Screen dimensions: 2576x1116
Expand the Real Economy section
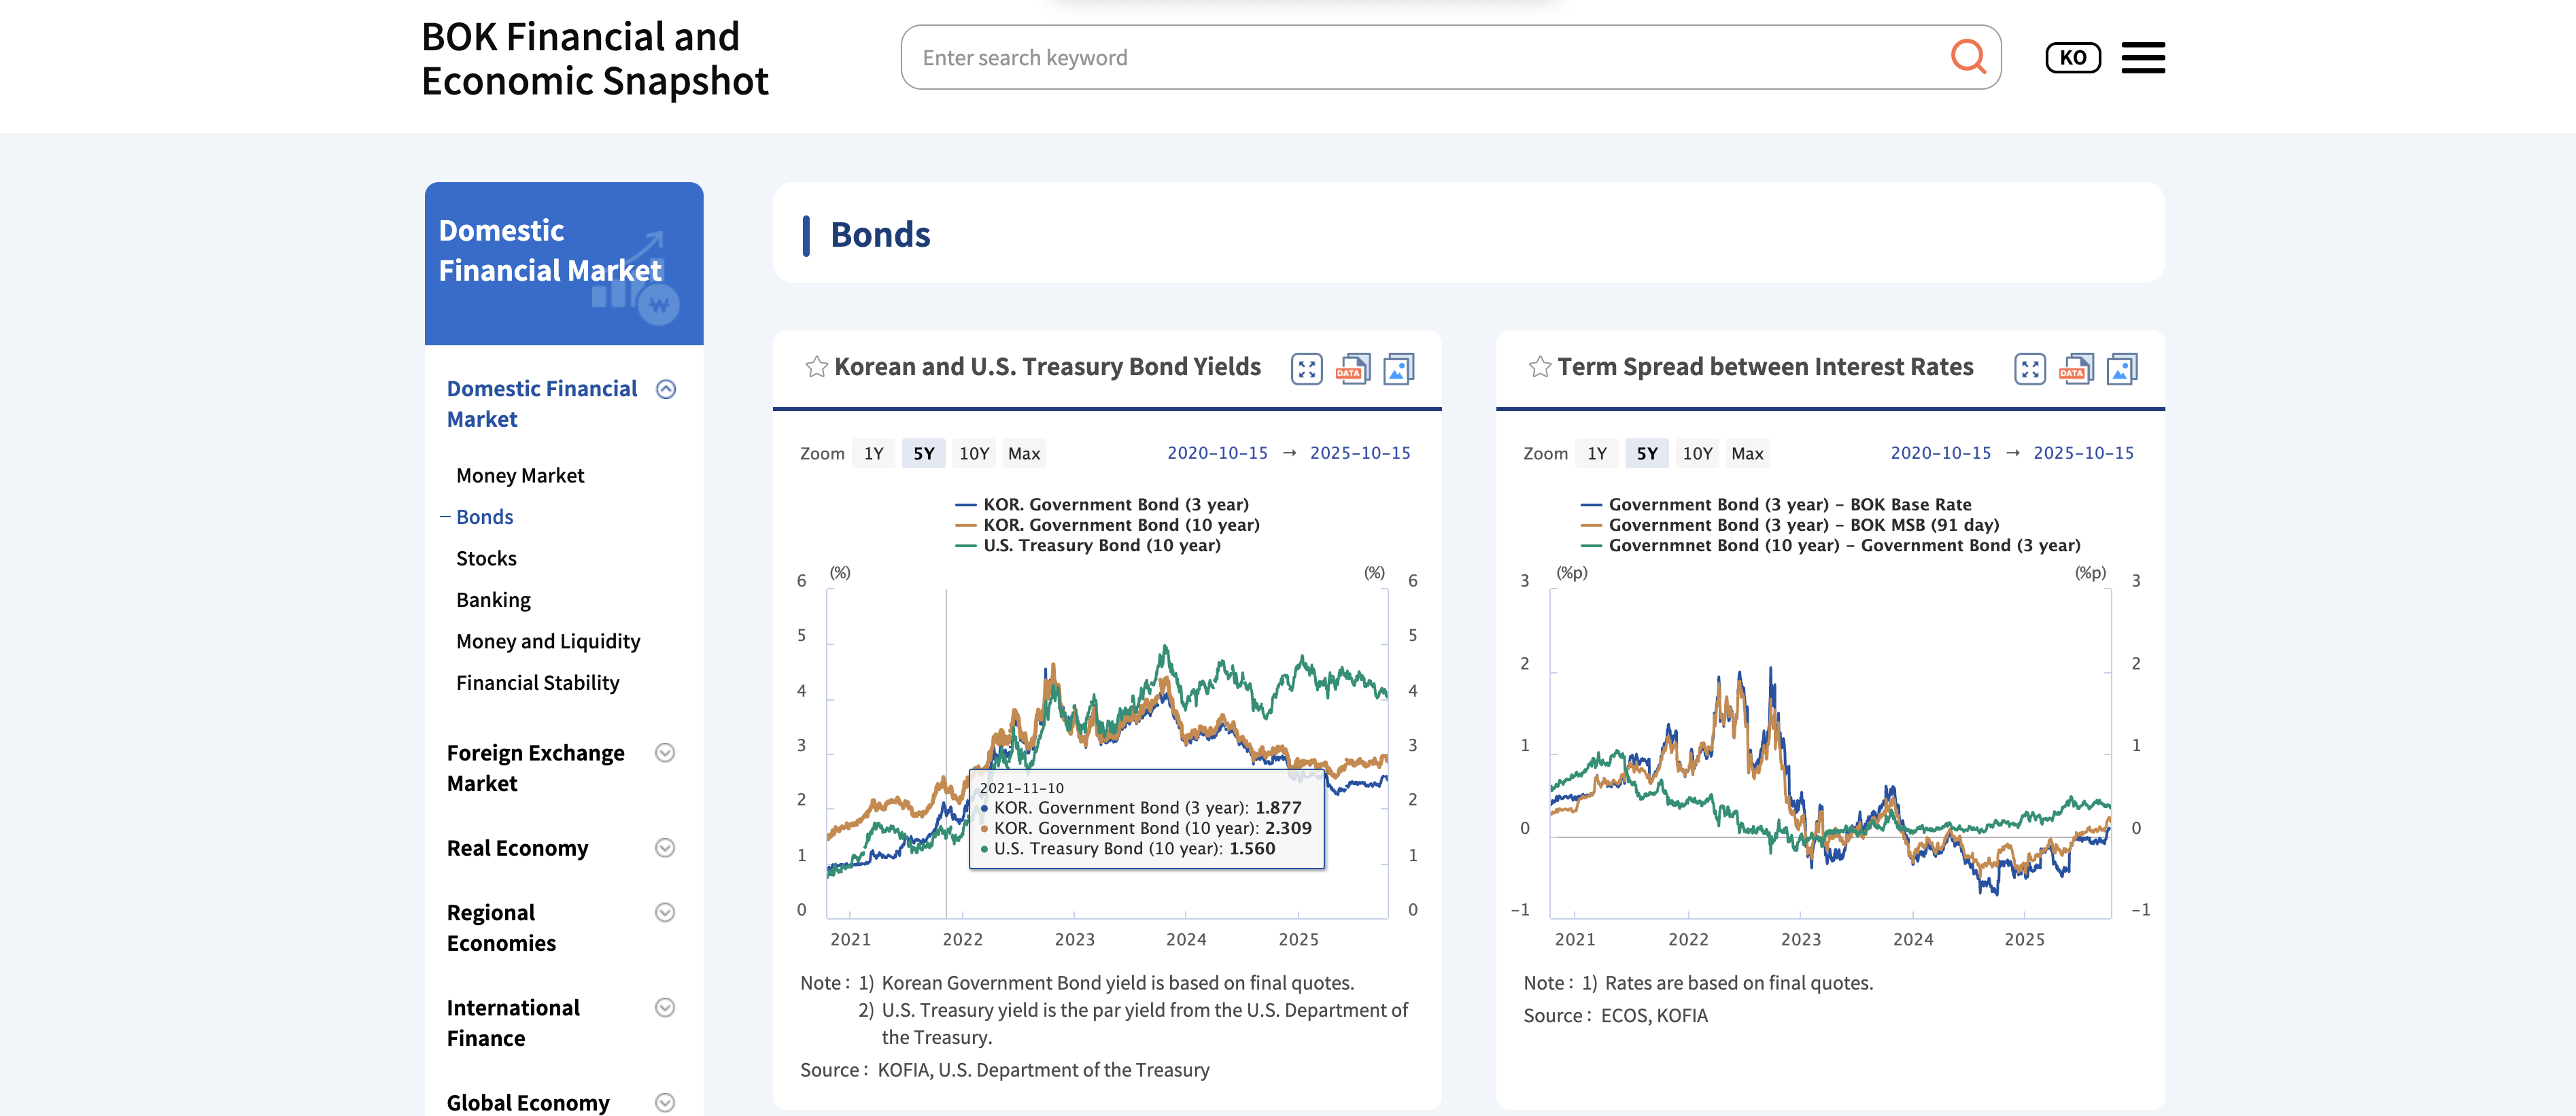coord(665,848)
